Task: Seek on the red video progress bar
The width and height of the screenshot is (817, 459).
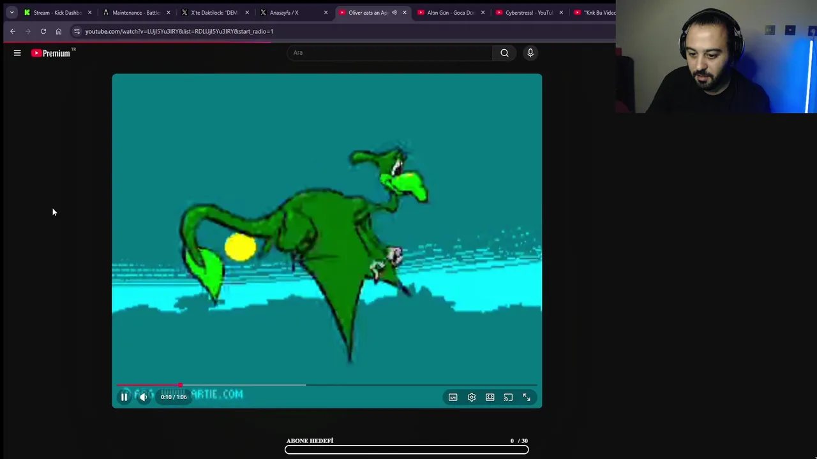Action: tap(327, 385)
